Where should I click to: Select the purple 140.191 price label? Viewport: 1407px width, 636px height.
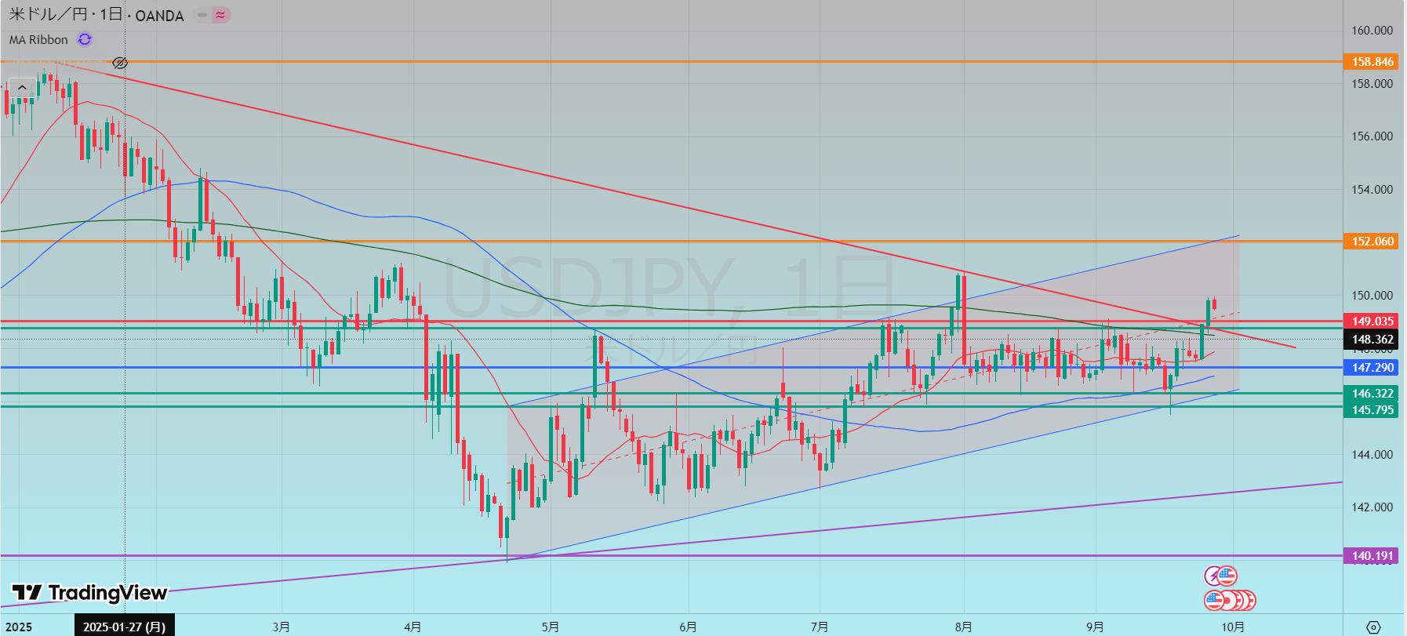(1372, 556)
